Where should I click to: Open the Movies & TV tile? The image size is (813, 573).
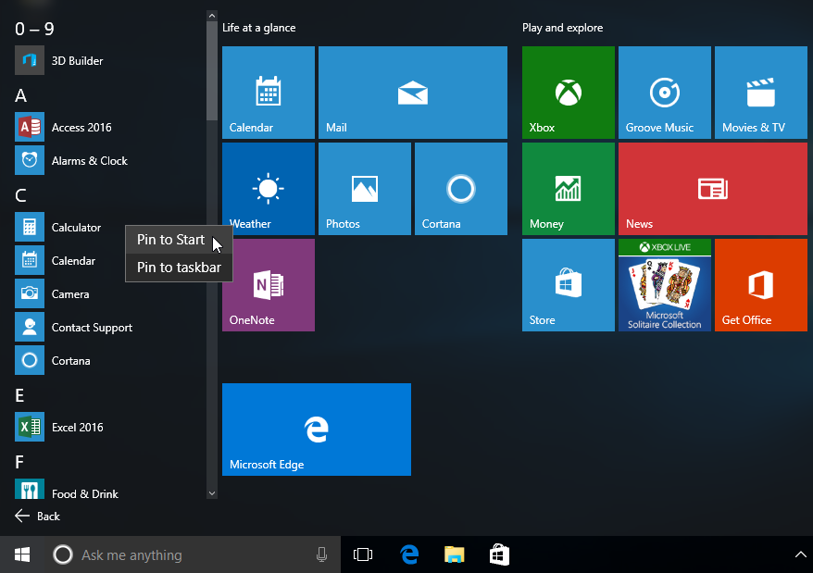click(760, 93)
